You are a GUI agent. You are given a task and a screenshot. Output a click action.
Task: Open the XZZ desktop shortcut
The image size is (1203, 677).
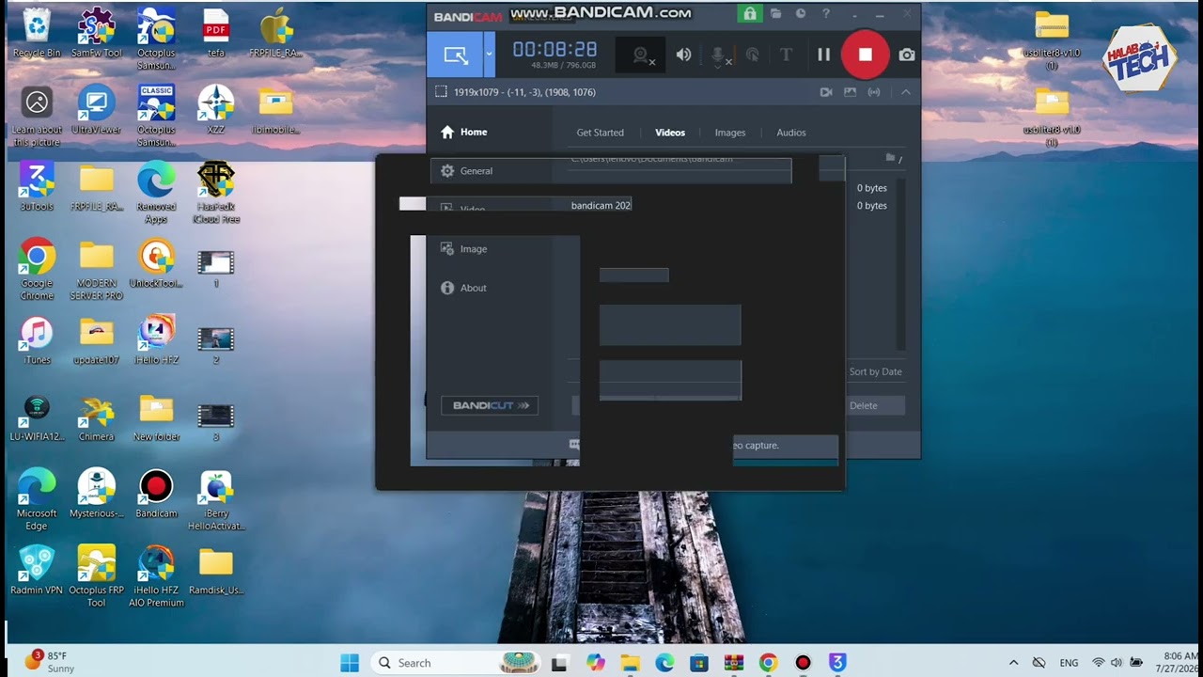coord(216,110)
